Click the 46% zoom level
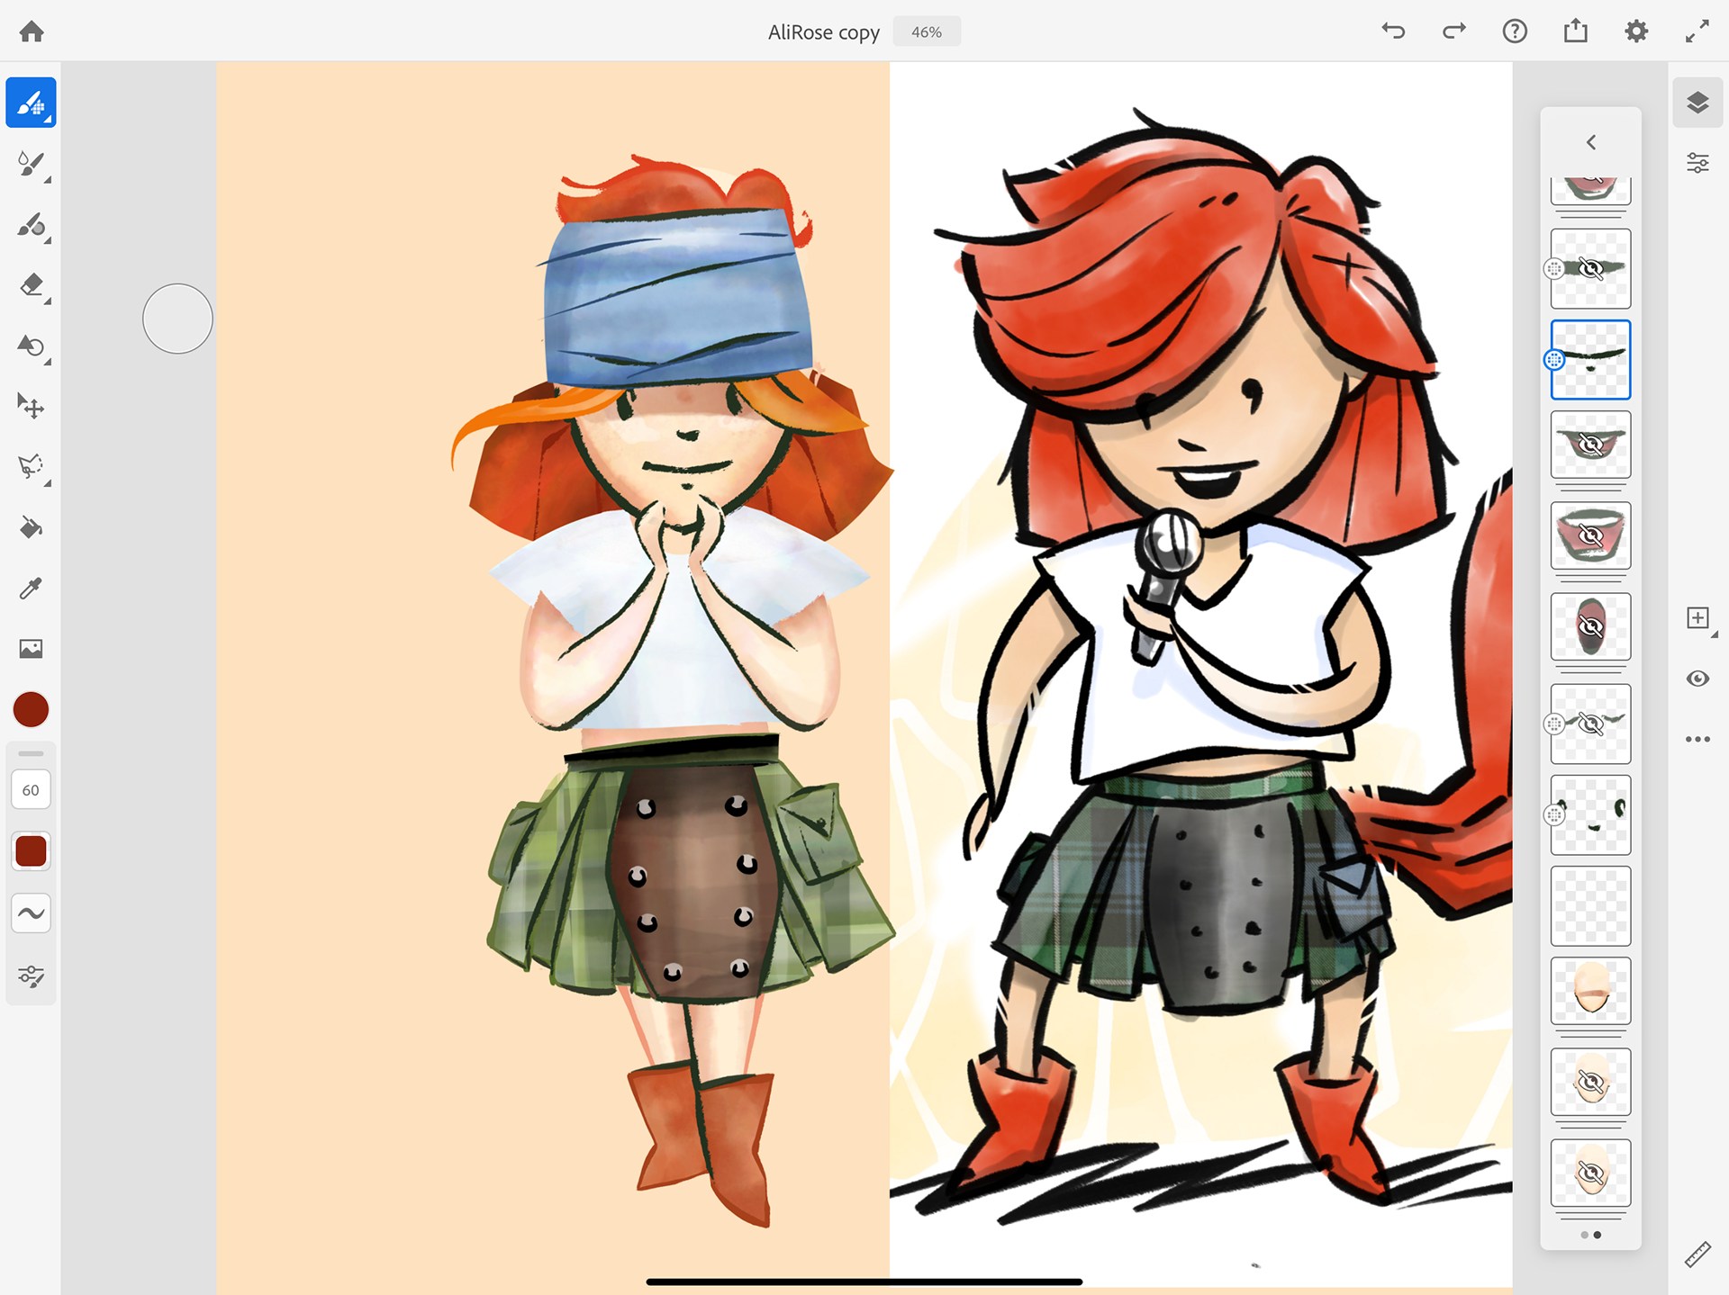This screenshot has height=1295, width=1729. tap(926, 31)
